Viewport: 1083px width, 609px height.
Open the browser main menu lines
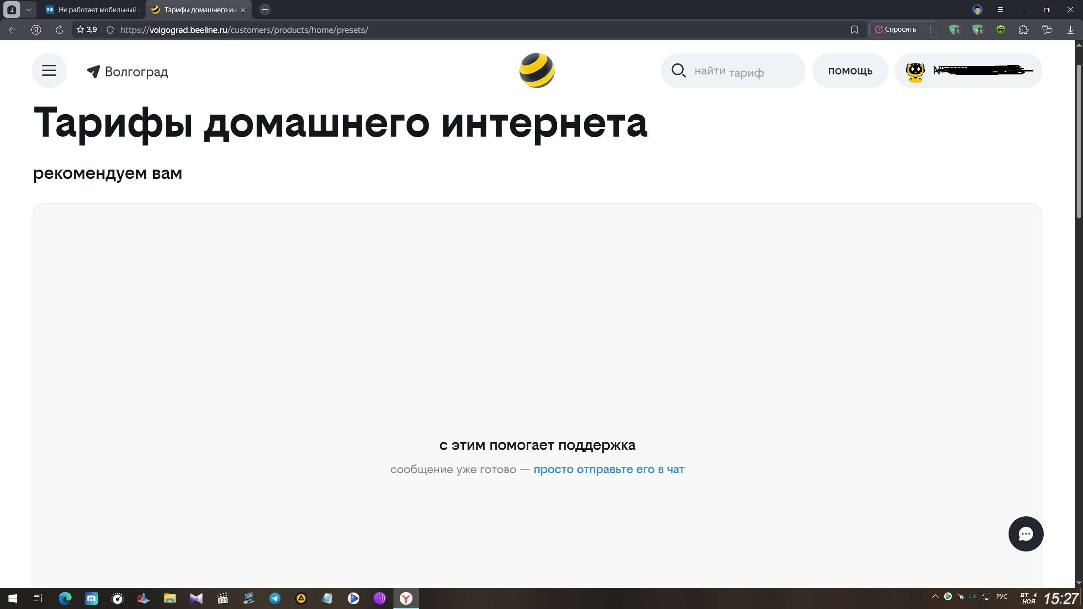click(1000, 10)
